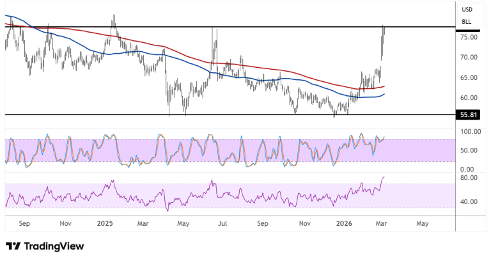Click the 55.81 price label
Image resolution: width=491 pixels, height=261 pixels.
pos(468,115)
